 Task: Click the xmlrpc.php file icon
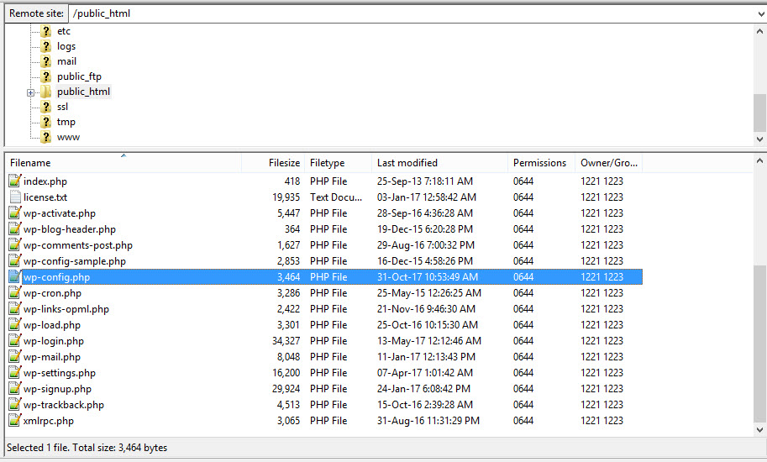15,421
